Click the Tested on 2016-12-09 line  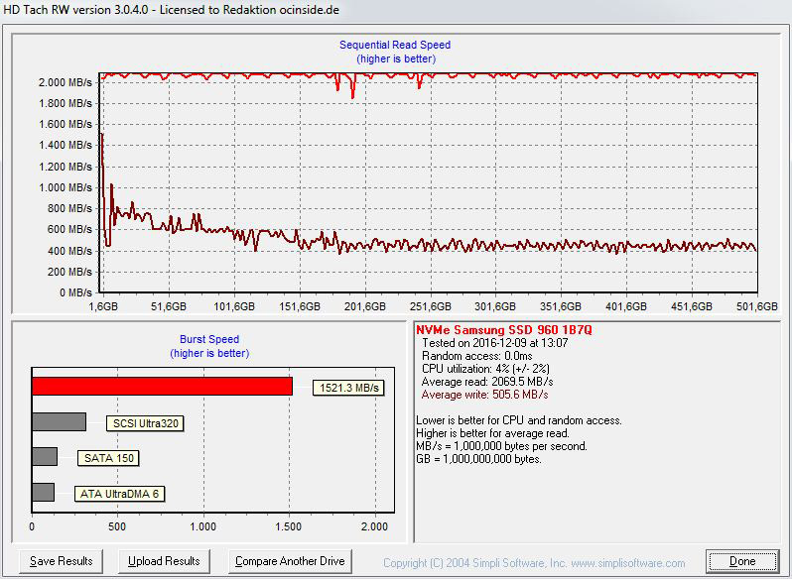tap(495, 343)
